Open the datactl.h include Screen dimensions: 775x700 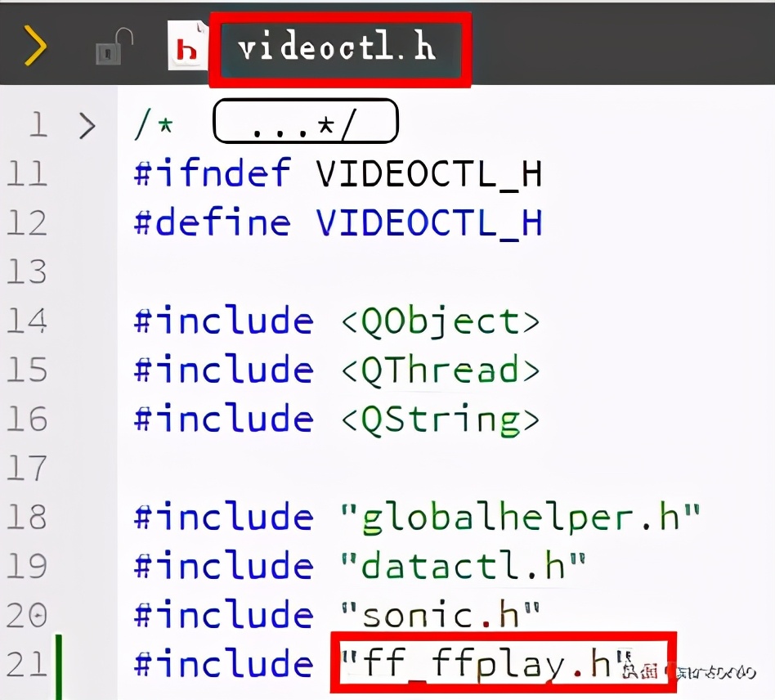pos(464,566)
